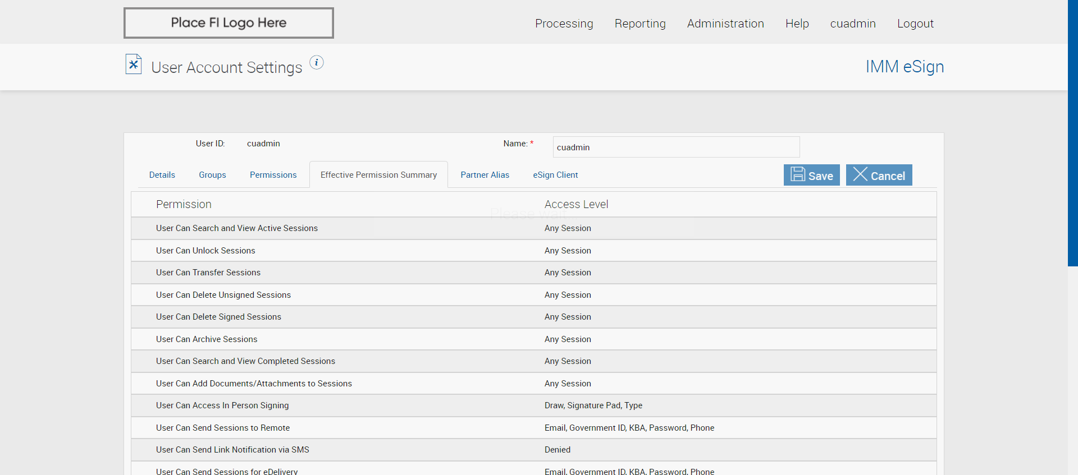Open the Permissions tab
The width and height of the screenshot is (1078, 475).
[x=273, y=175]
